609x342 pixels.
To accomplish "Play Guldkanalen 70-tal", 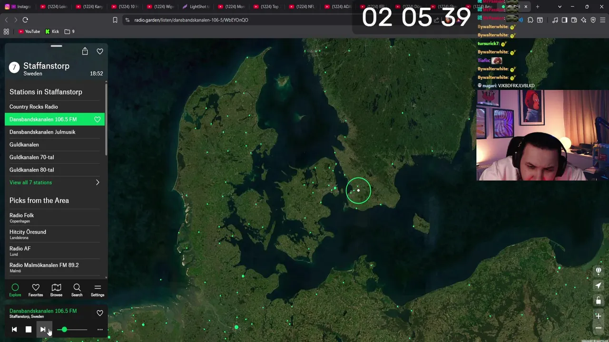I will click(x=55, y=157).
